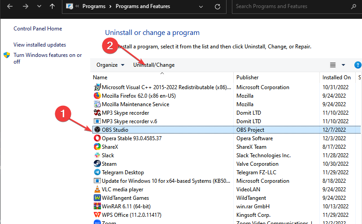Click Slack Technologies Inc. publisher cell
The image size is (362, 224).
tap(263, 155)
